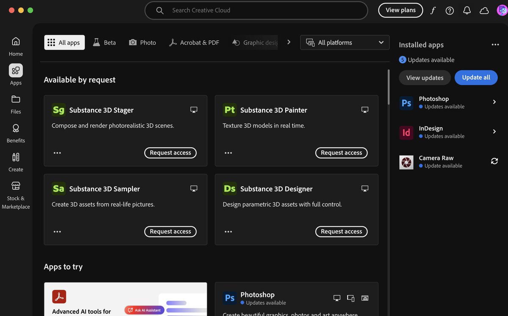Click the desktop icon on Substance 3D Stager card
508x316 pixels.
(194, 110)
